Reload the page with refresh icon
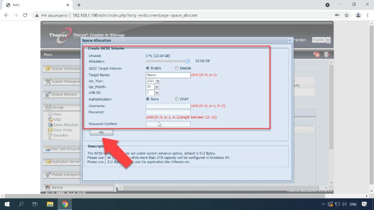Viewport: 374px width, 210px height. pyautogui.click(x=25, y=15)
